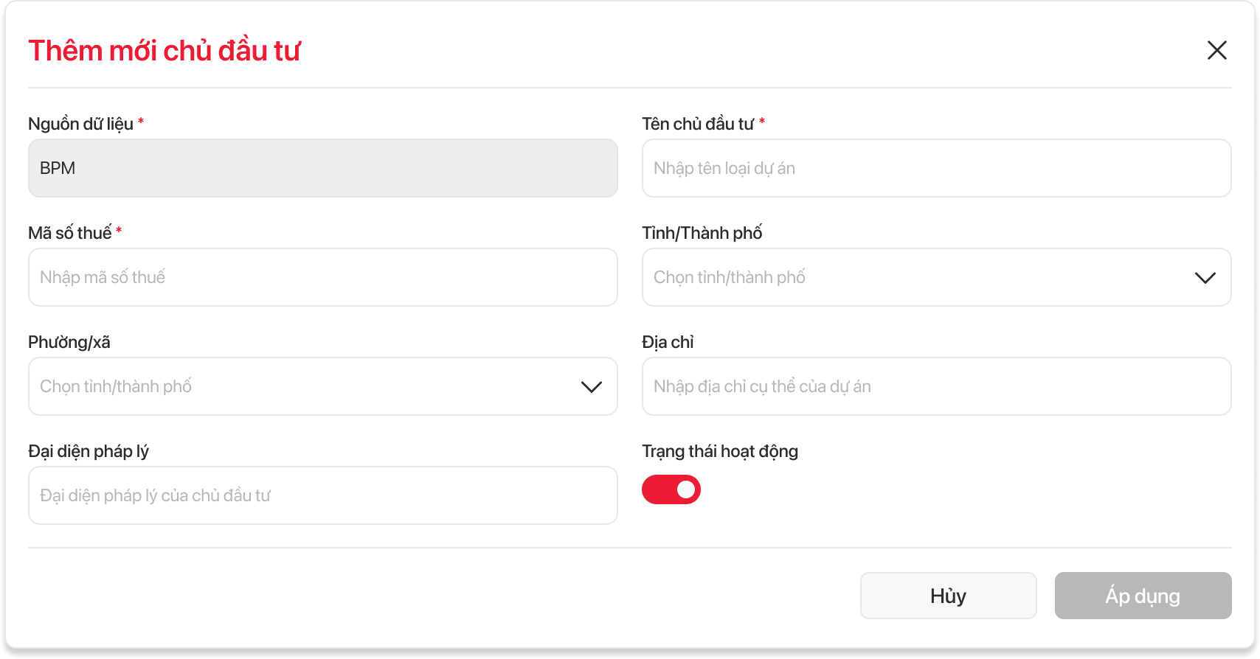The image size is (1260, 659).
Task: Click the Địa chỉ label
Action: (x=668, y=342)
